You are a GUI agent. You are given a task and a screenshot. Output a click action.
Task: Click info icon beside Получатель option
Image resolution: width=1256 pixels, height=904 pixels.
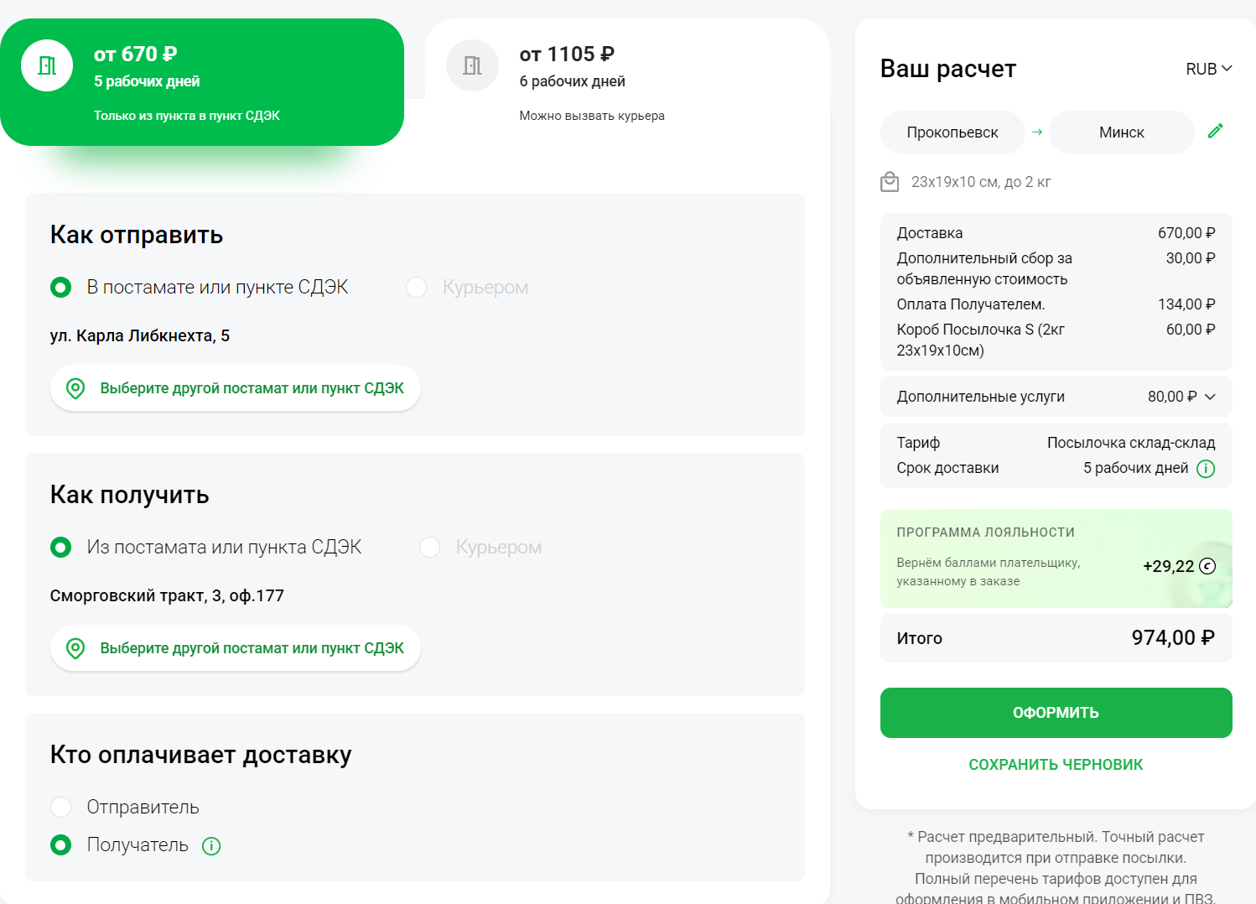211,846
